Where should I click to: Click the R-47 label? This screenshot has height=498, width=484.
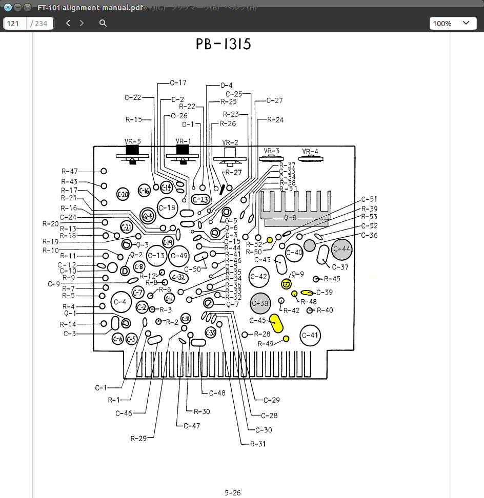[70, 171]
